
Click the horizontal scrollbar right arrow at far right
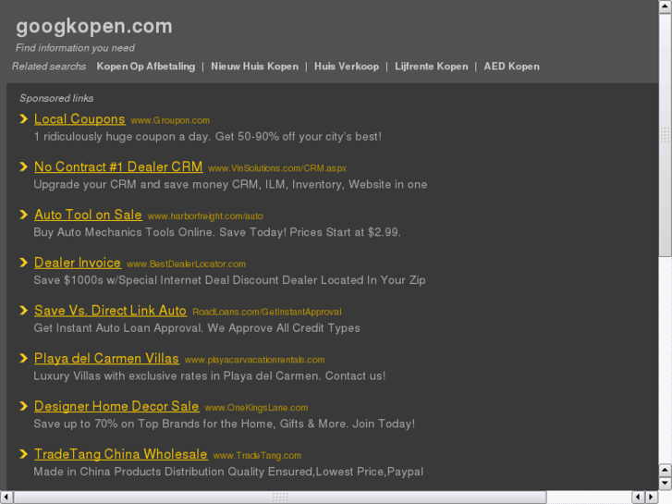652,498
